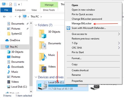The width and height of the screenshot is (124, 98).
Task: Click the navigation pane scroll up arrow
Action: coord(31,23)
